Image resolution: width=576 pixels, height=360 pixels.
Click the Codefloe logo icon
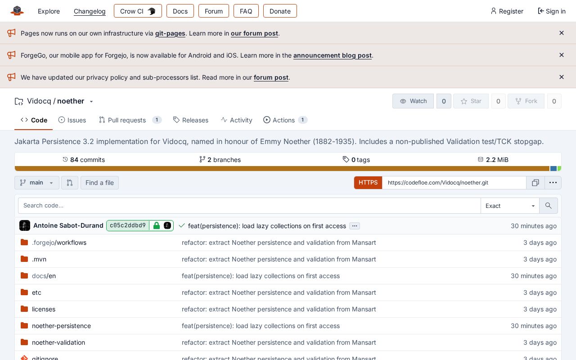coord(17,11)
